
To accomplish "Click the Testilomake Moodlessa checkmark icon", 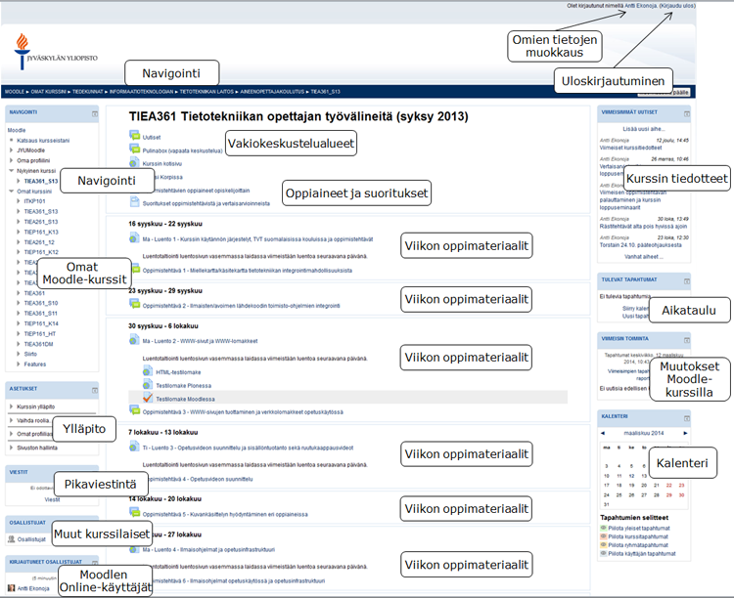I will pyautogui.click(x=148, y=398).
